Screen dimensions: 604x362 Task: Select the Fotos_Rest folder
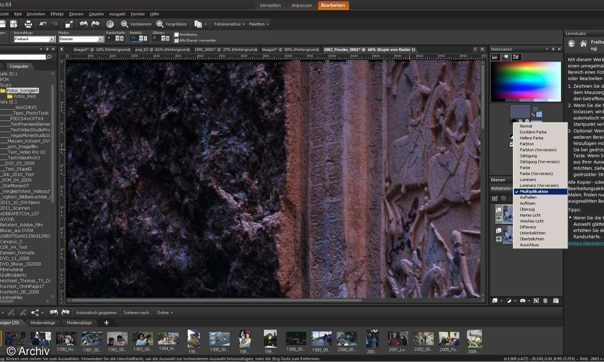(25, 97)
